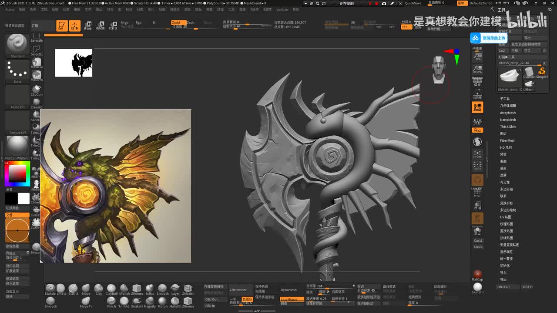Toggle Rgb paint mode
557x313 pixels.
point(138,23)
